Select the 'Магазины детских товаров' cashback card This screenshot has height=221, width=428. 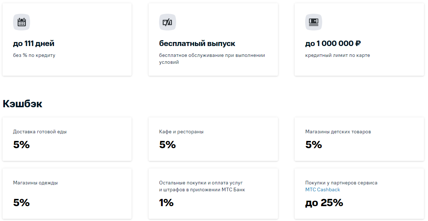click(x=359, y=139)
